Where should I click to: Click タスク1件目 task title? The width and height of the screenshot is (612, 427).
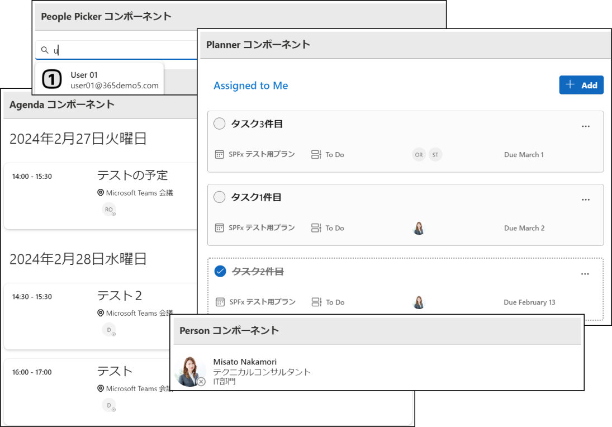(256, 197)
